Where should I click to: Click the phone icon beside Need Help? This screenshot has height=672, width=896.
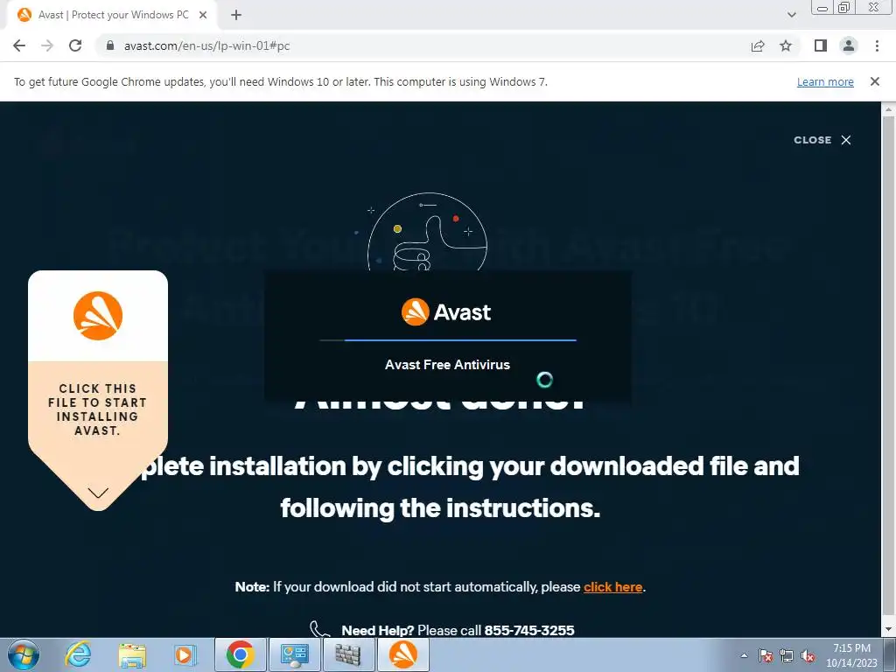(319, 629)
